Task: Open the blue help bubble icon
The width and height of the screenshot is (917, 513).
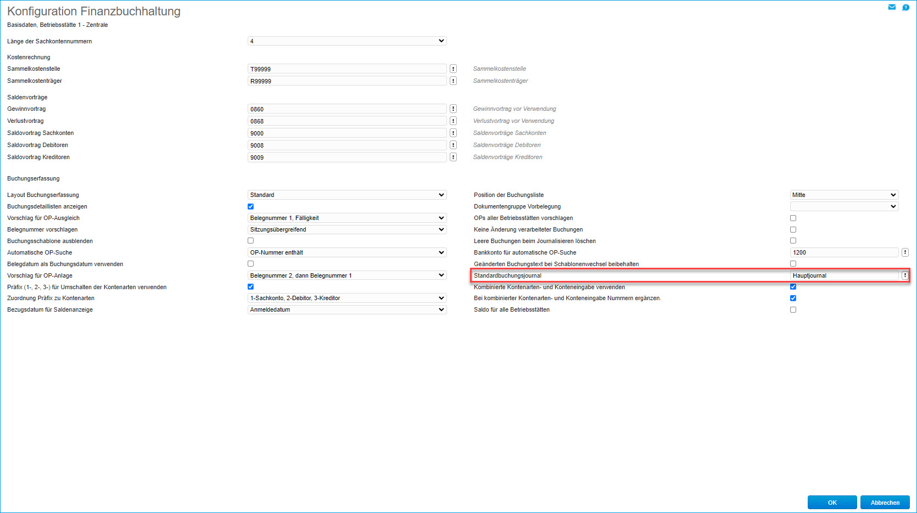Action: coord(905,7)
